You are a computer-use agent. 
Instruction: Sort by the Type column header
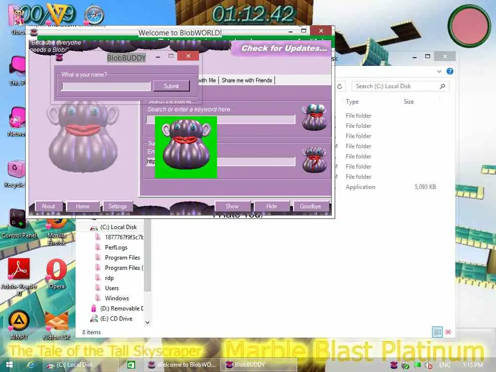tap(352, 102)
